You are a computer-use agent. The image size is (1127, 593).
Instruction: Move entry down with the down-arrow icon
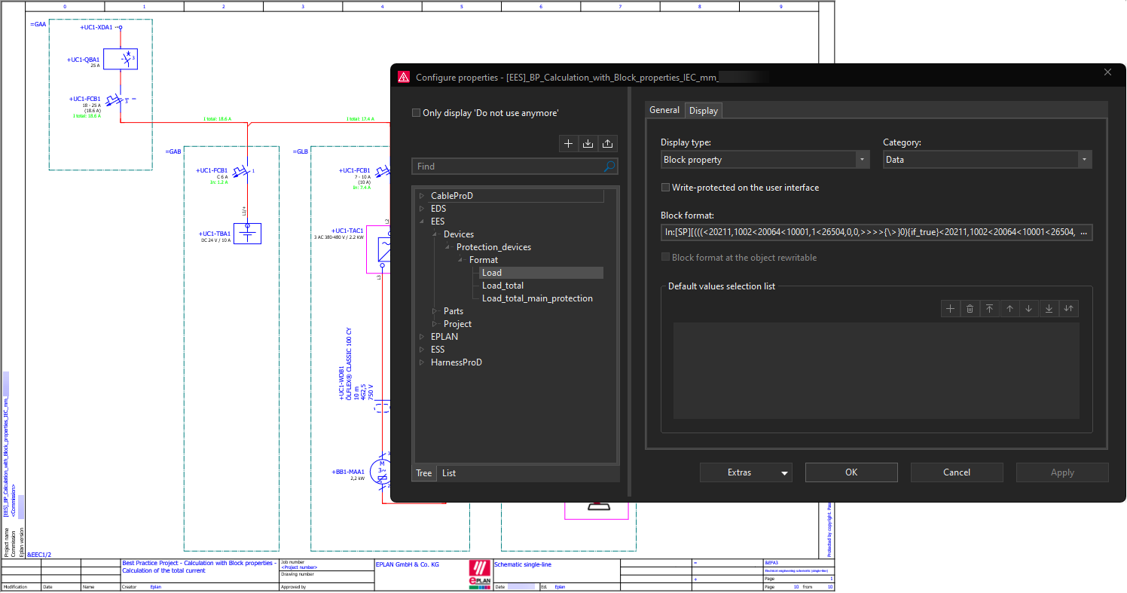point(1029,308)
